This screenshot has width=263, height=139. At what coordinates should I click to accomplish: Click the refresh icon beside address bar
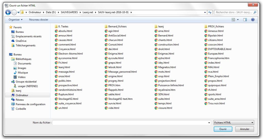(x=210, y=12)
